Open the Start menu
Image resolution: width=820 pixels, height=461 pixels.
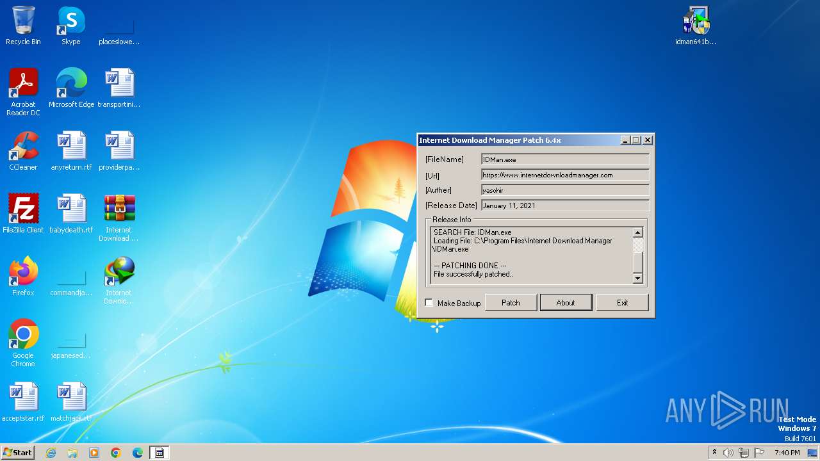(17, 453)
